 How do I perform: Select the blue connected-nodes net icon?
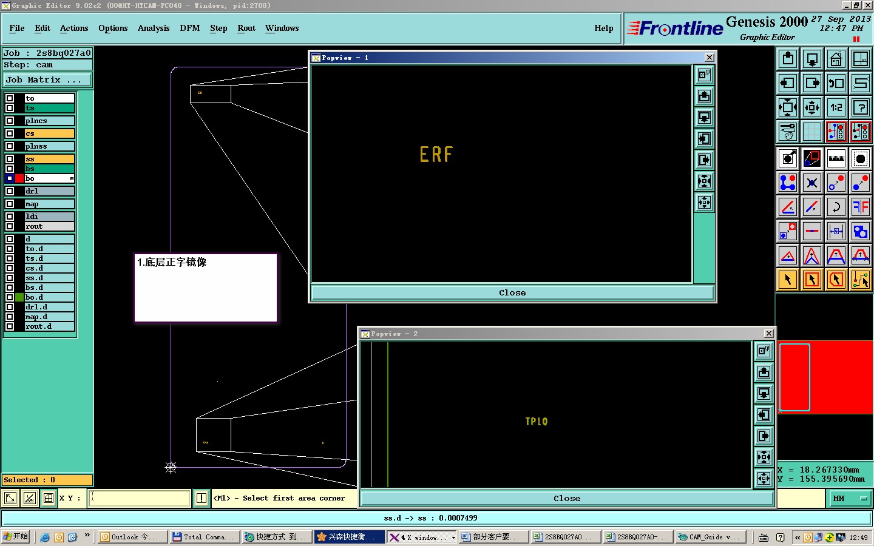pyautogui.click(x=788, y=183)
